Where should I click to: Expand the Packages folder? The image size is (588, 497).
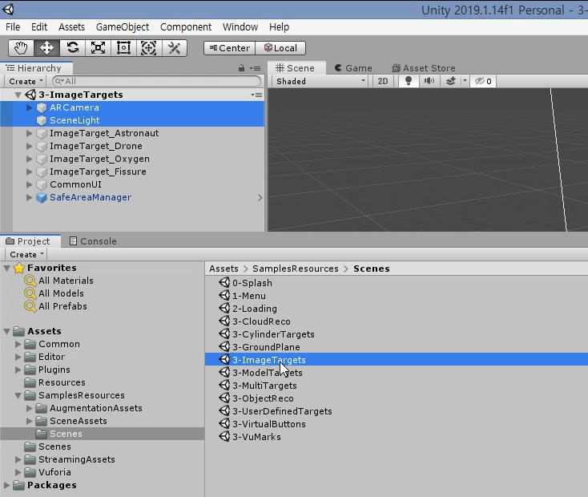tap(6, 485)
